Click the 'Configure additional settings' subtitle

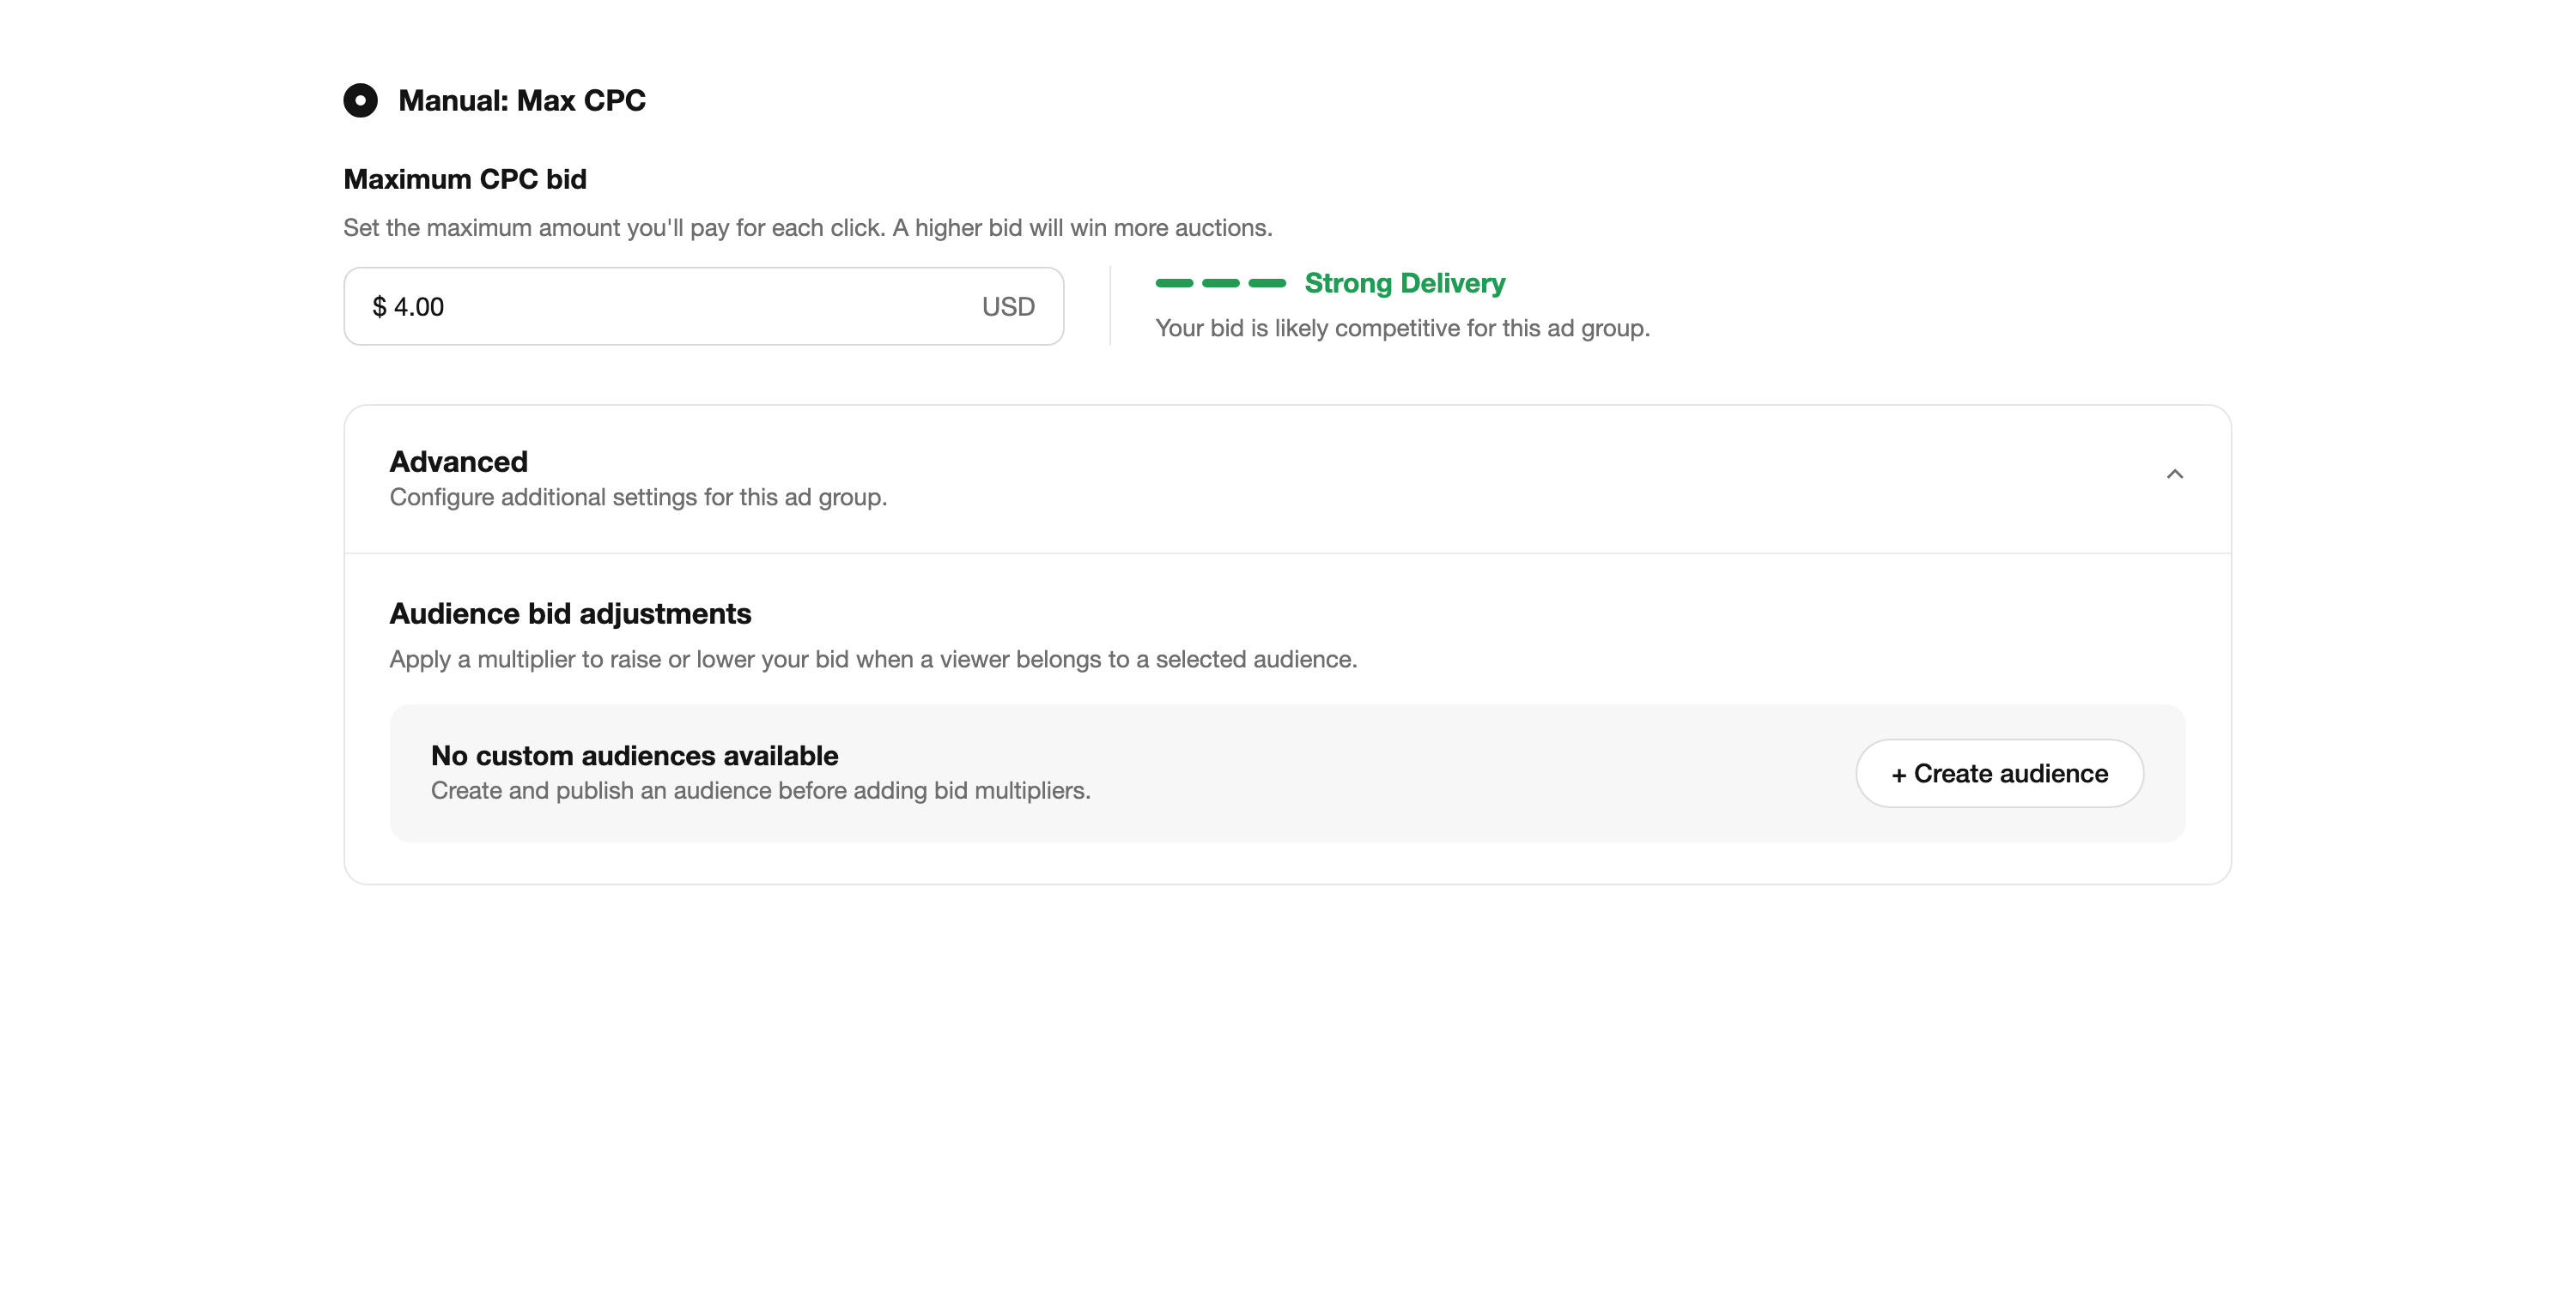pyautogui.click(x=638, y=498)
